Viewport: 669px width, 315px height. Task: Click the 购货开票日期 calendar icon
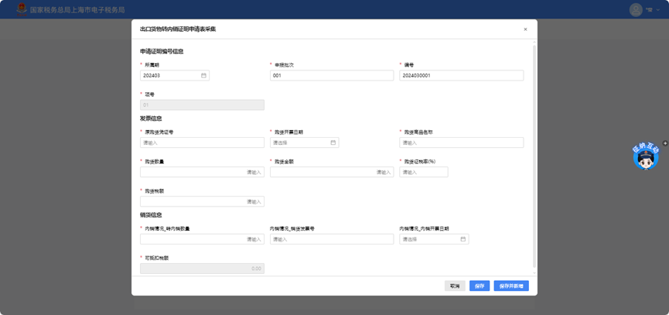tap(333, 143)
